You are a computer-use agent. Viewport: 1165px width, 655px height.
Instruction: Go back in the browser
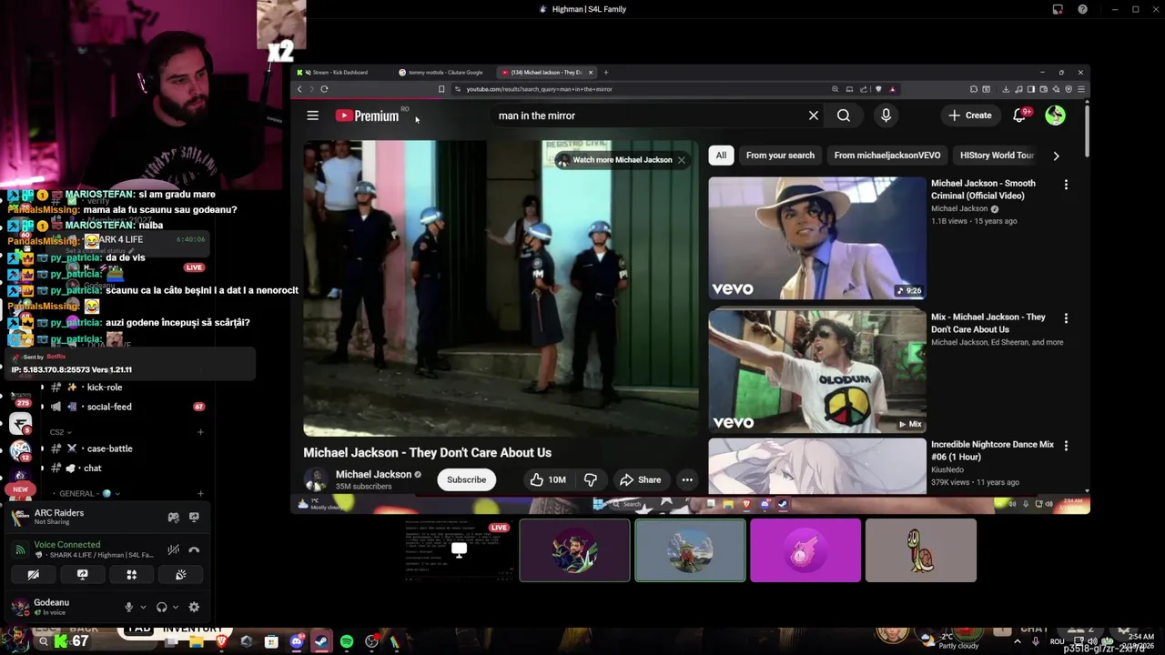pos(299,89)
